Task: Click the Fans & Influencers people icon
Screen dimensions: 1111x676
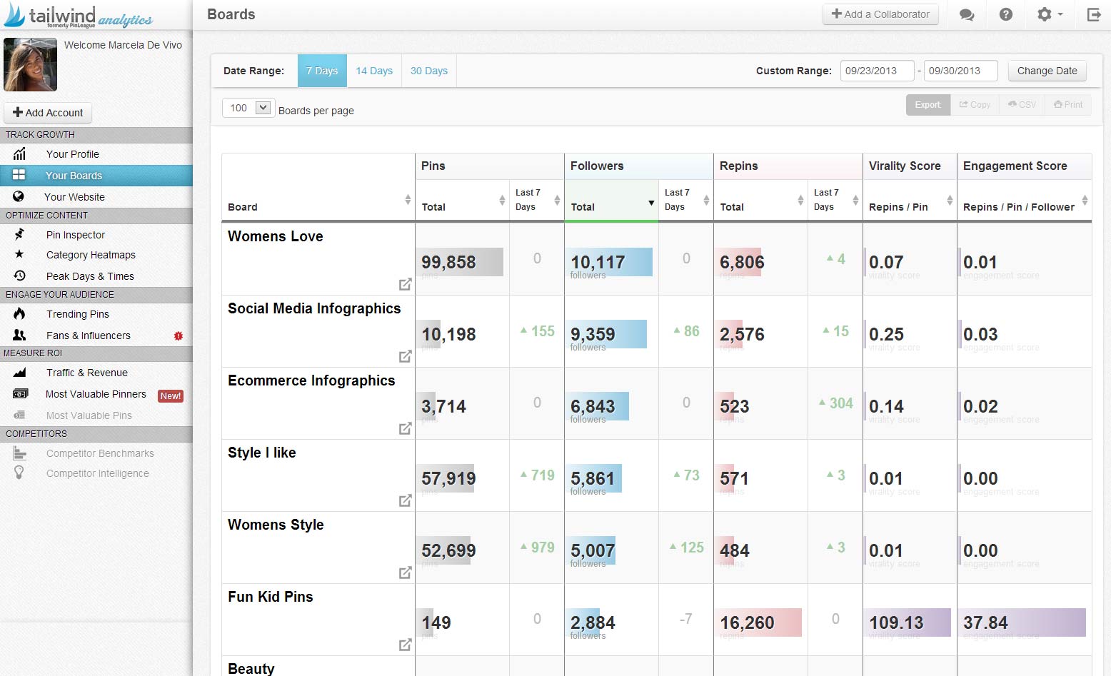Action: (x=19, y=335)
